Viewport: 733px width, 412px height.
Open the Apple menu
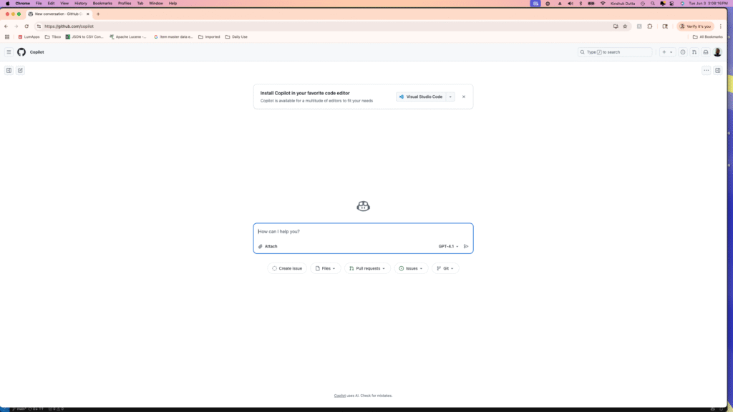click(x=7, y=4)
